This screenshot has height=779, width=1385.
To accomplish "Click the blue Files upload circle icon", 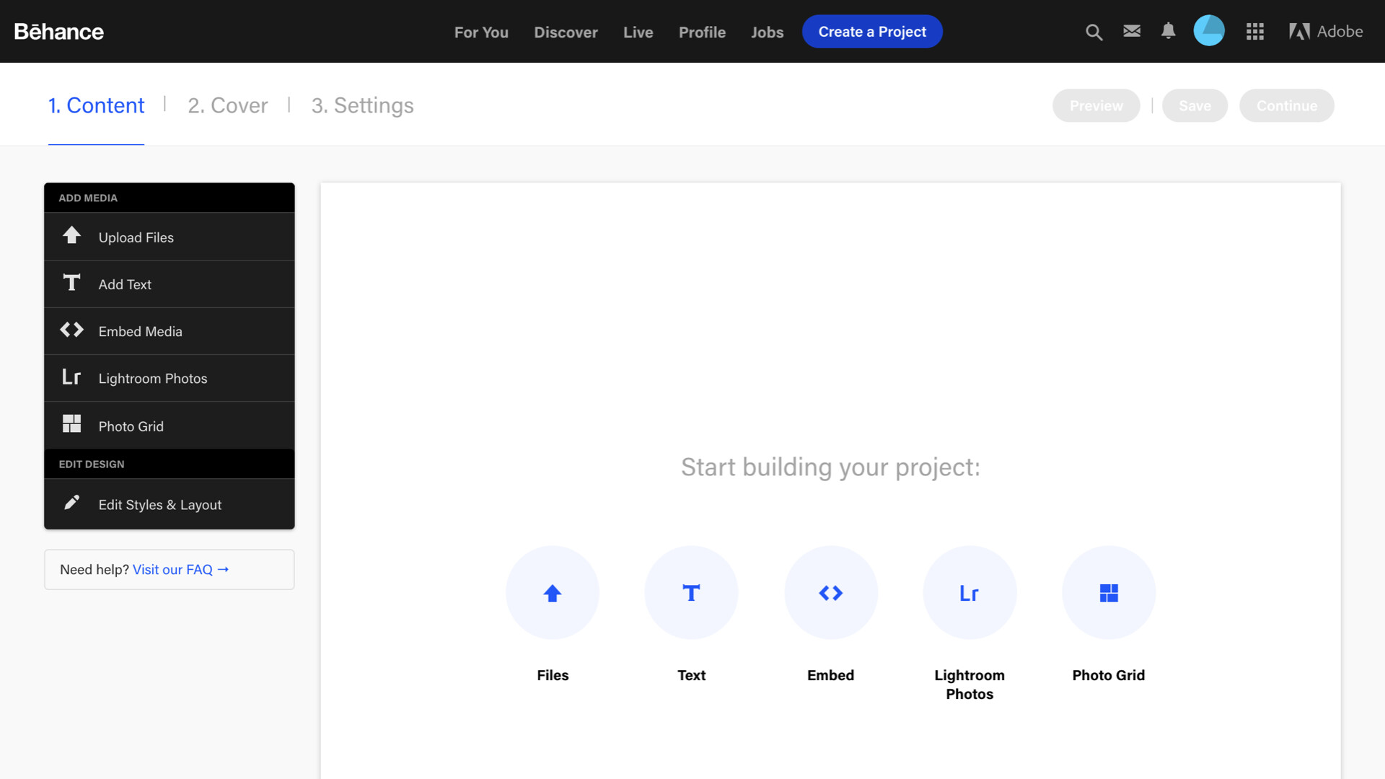I will coord(553,593).
